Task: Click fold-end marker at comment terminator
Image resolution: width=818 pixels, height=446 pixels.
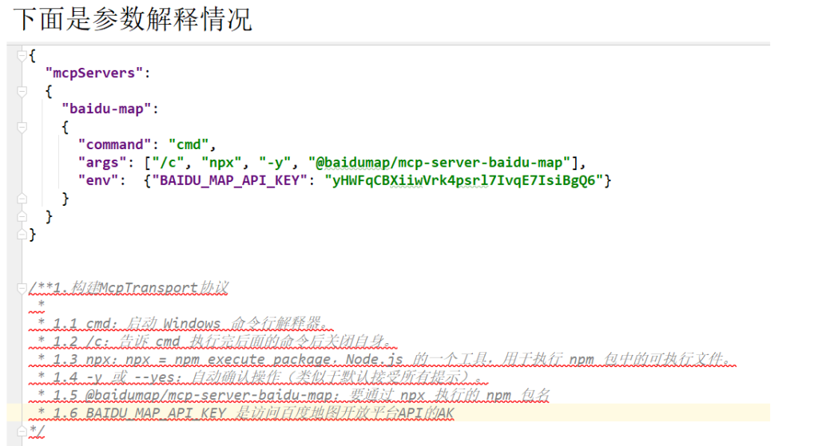Action: (x=23, y=431)
